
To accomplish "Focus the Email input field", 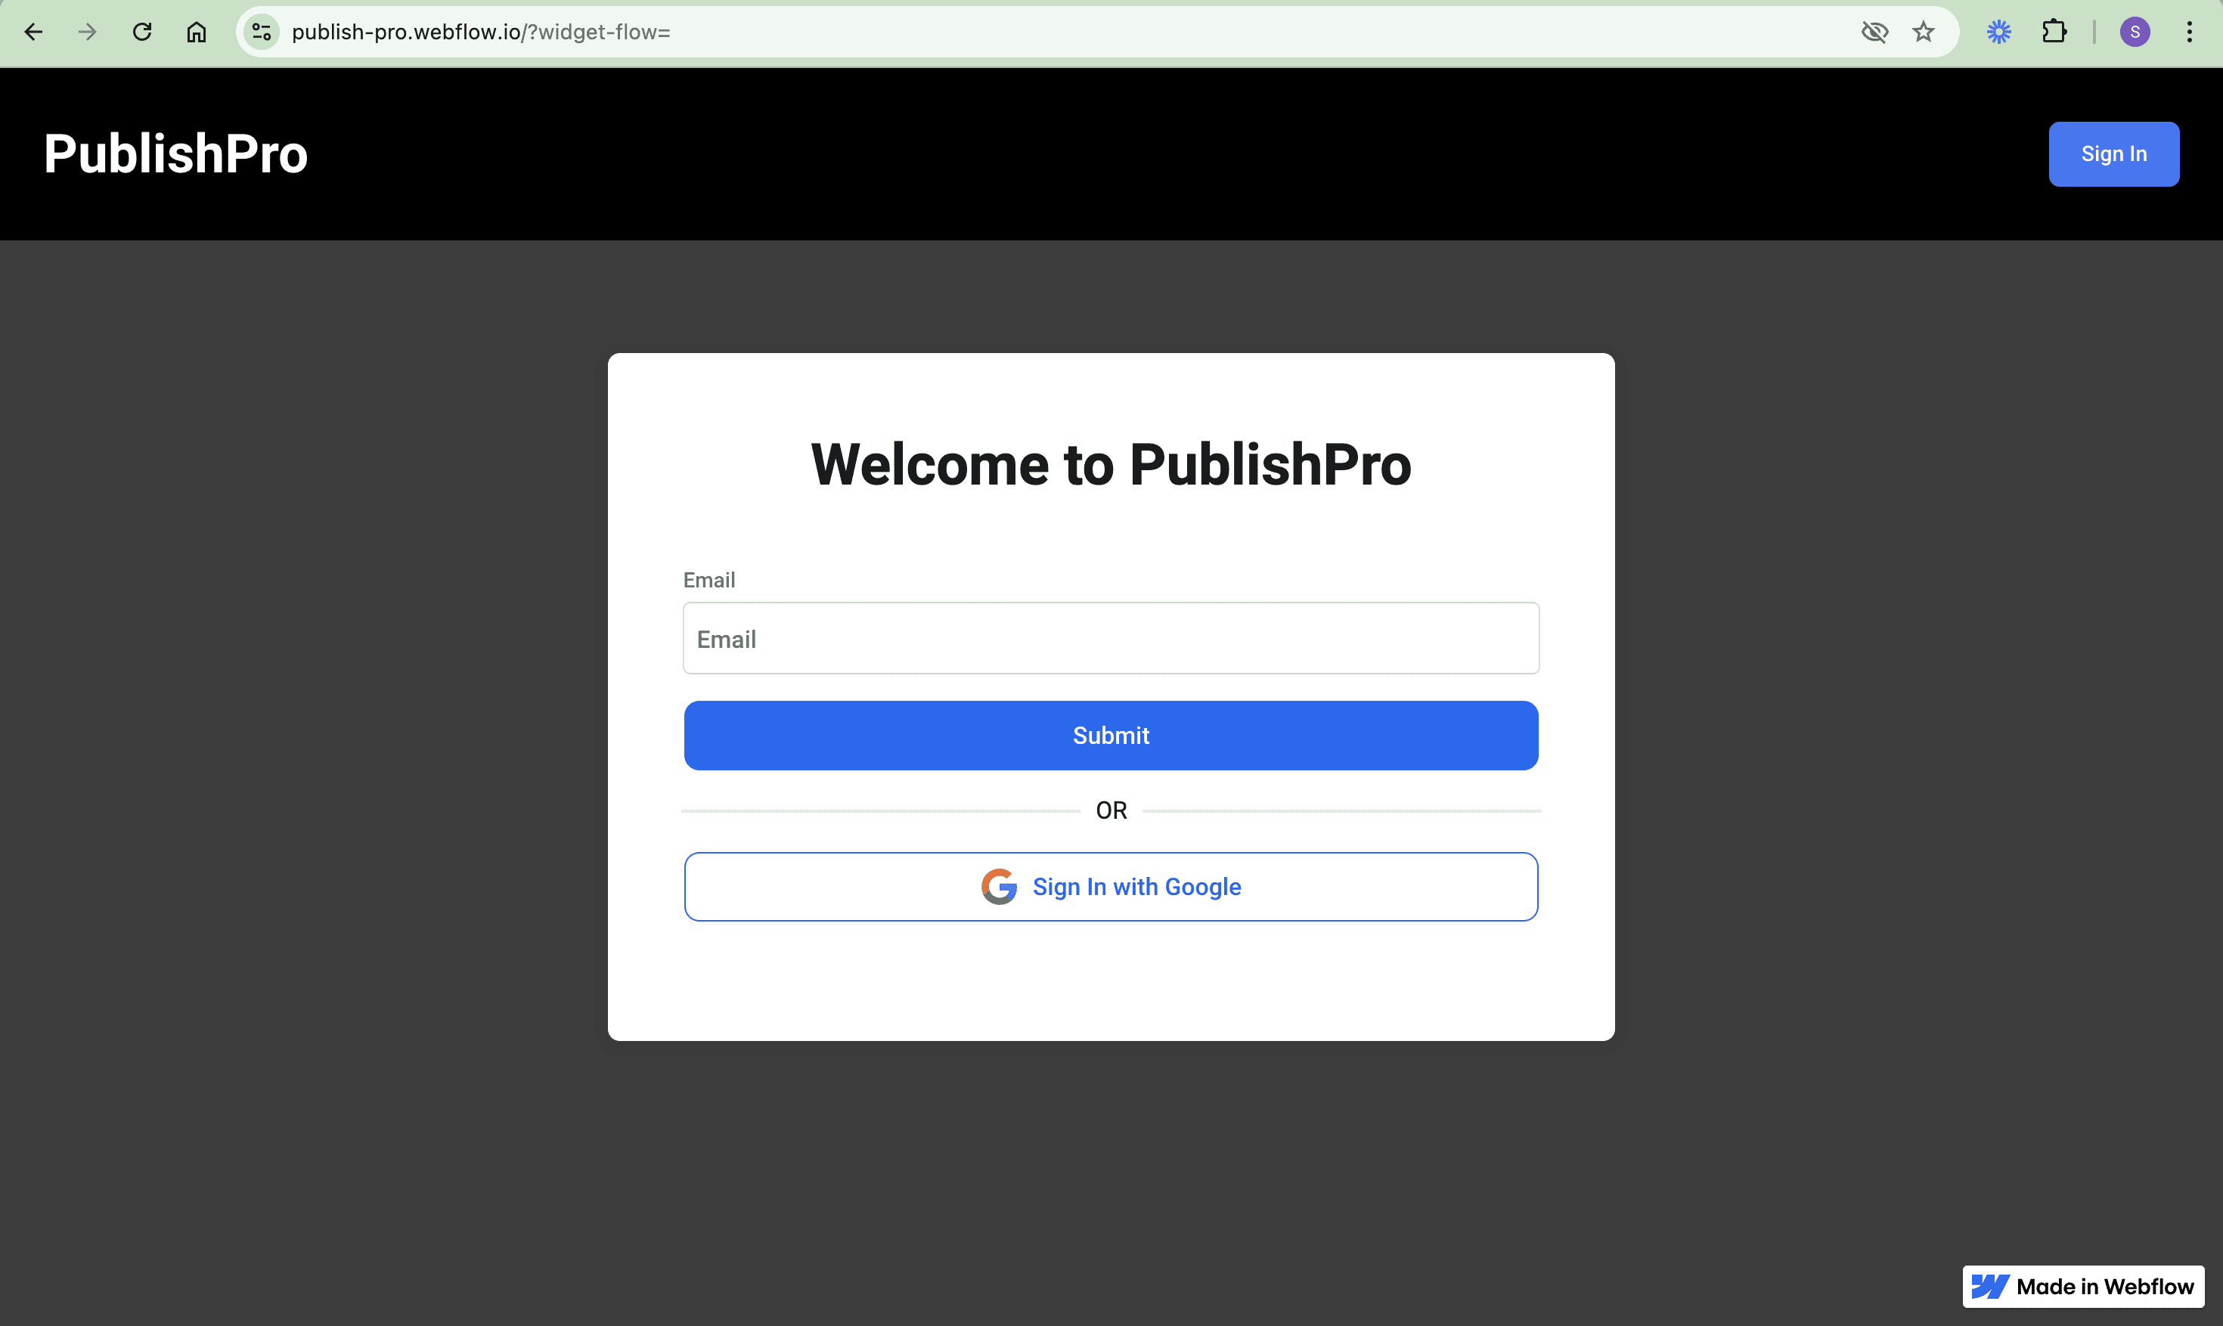I will (1111, 638).
